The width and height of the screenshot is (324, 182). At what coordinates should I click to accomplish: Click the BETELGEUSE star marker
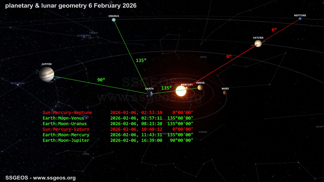point(17,83)
